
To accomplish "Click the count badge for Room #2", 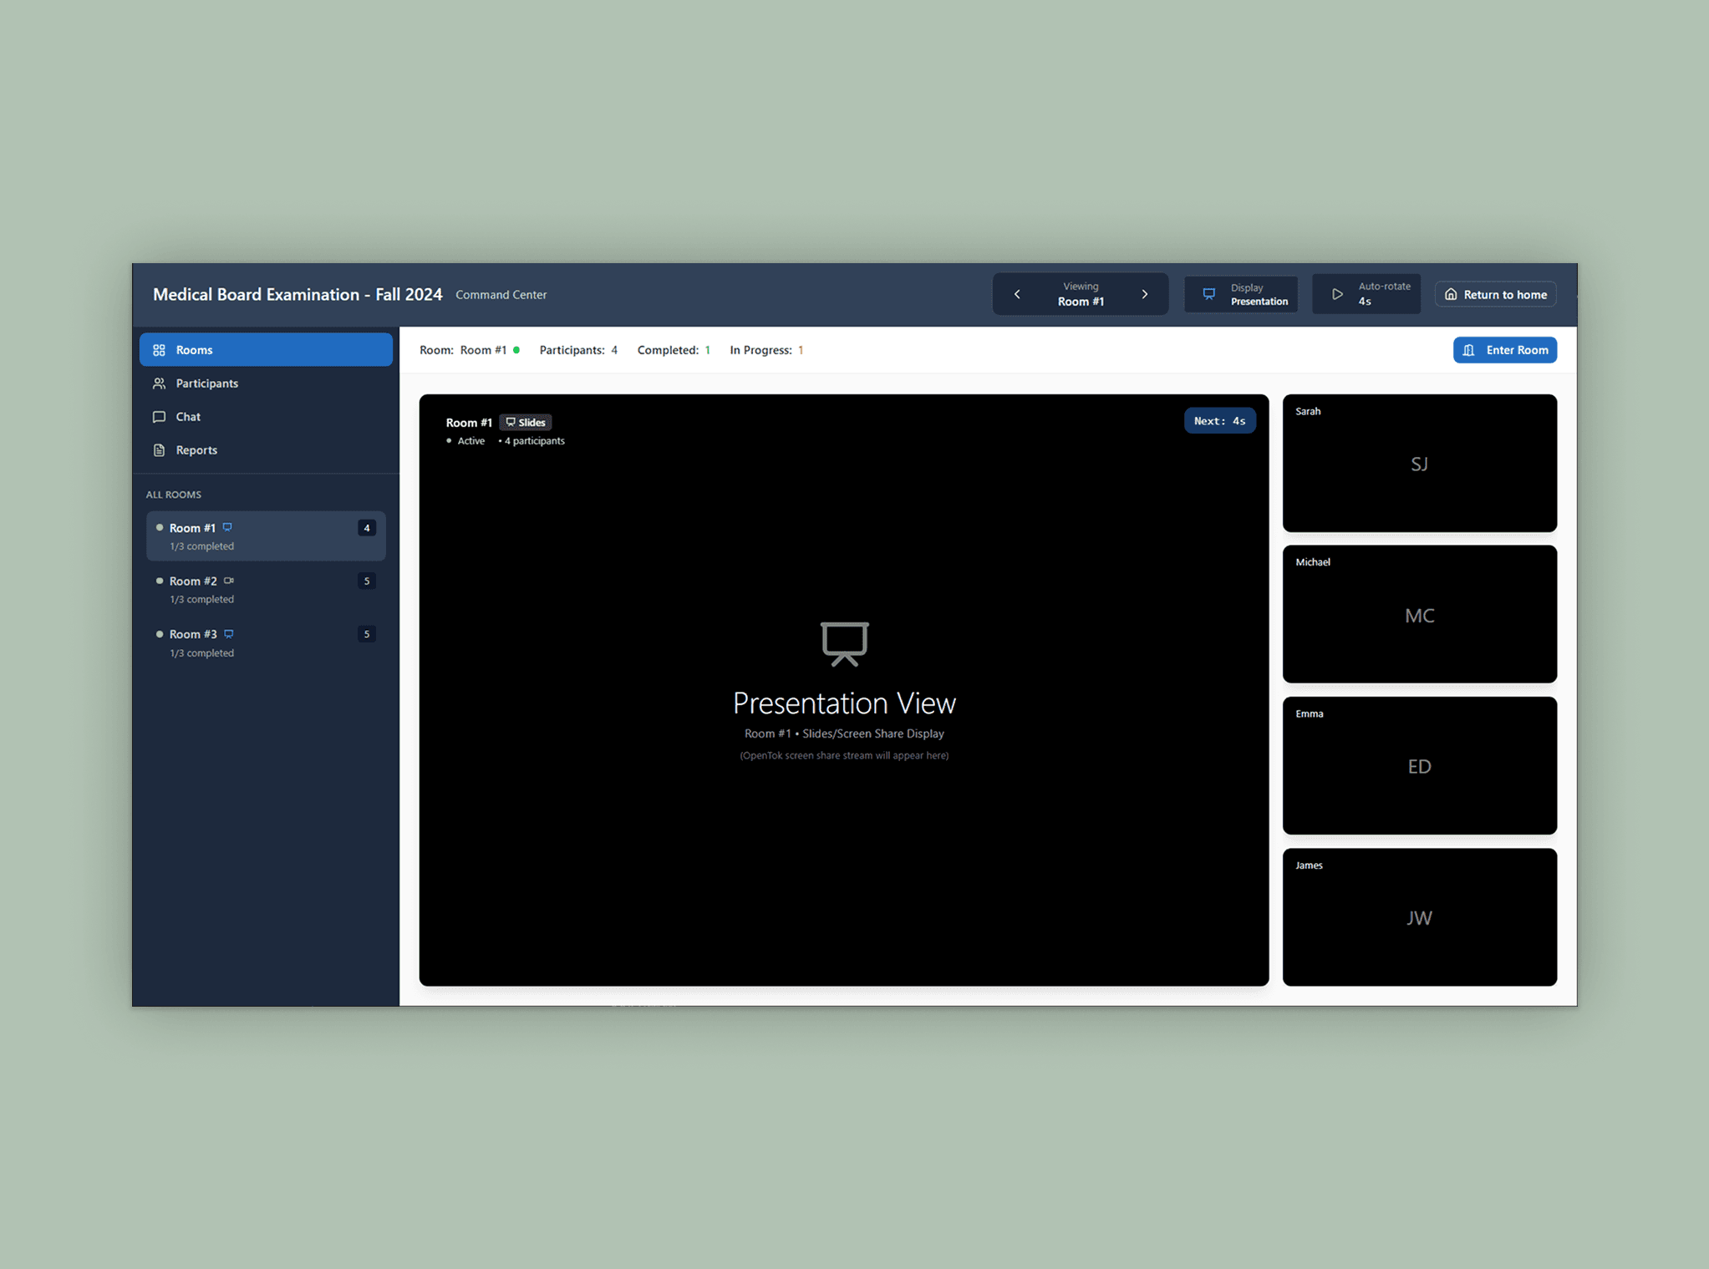I will 367,581.
